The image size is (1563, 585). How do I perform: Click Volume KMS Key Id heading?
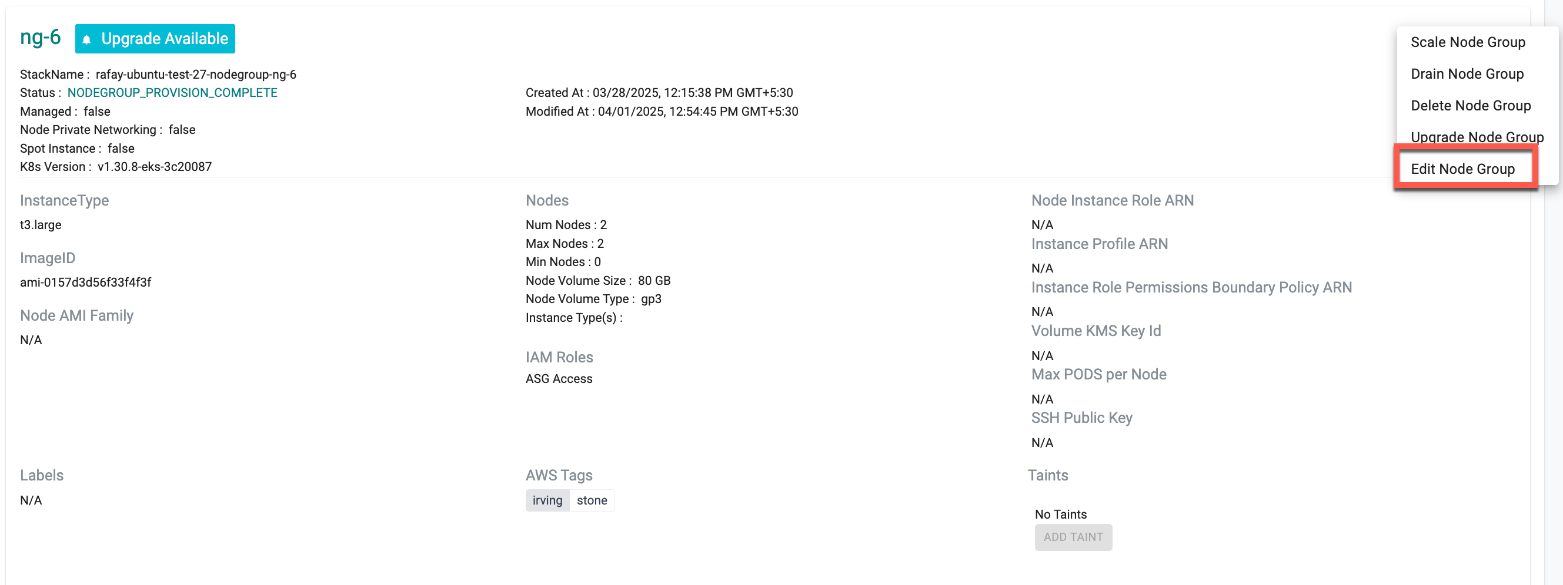[x=1096, y=331]
